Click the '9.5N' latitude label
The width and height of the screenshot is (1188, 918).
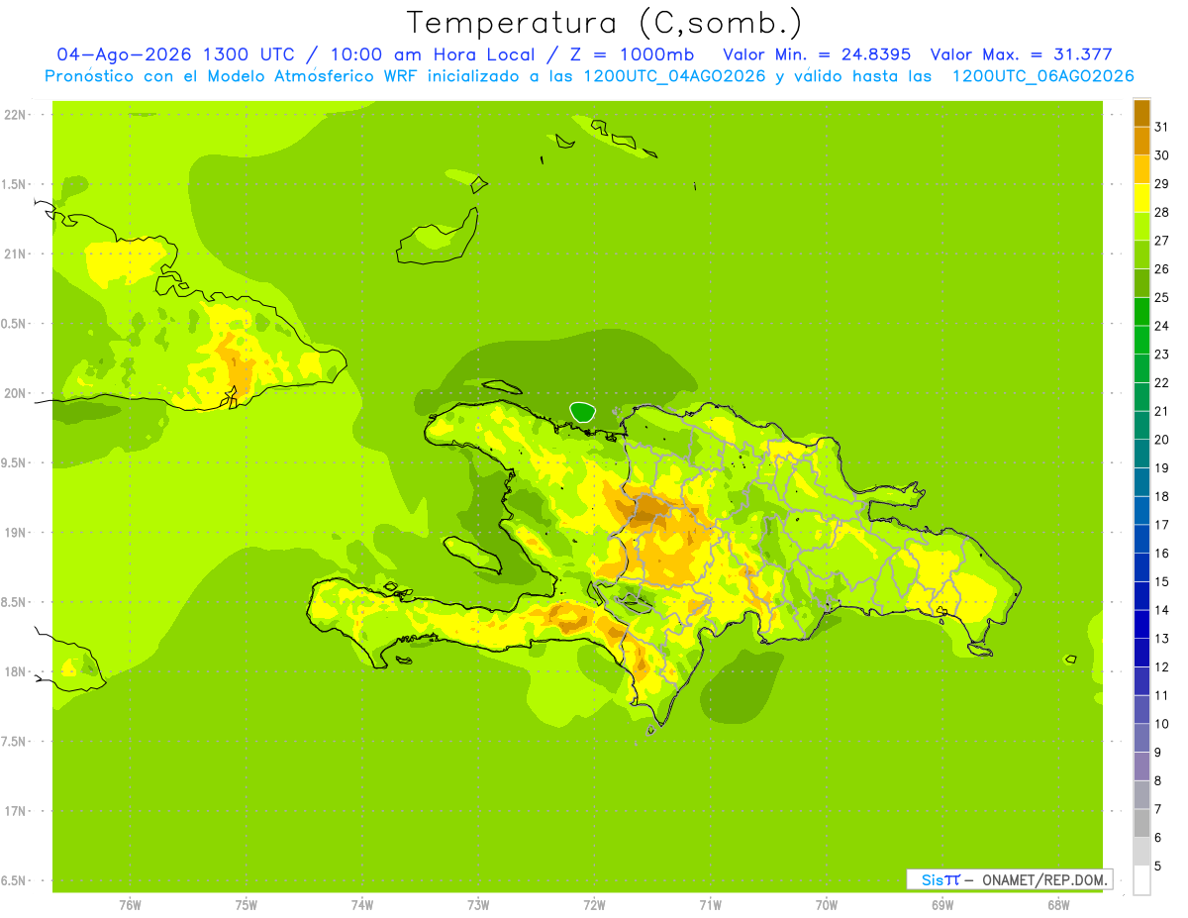(x=13, y=462)
